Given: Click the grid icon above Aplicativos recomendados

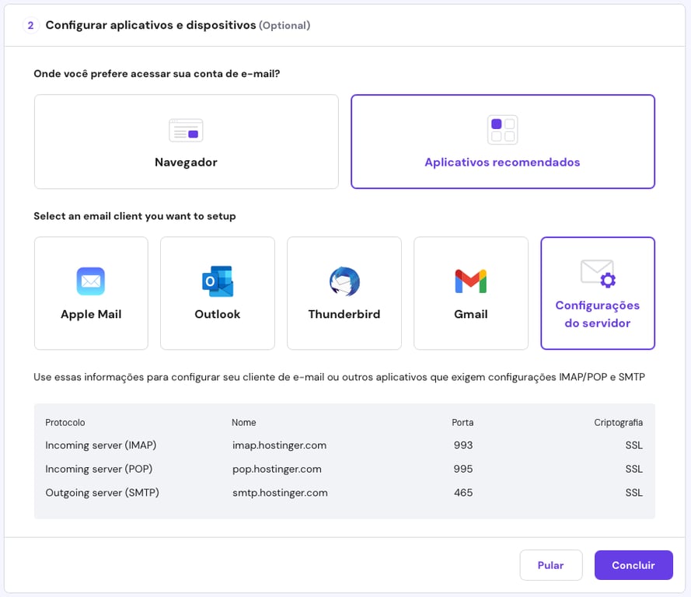Looking at the screenshot, I should tap(502, 130).
